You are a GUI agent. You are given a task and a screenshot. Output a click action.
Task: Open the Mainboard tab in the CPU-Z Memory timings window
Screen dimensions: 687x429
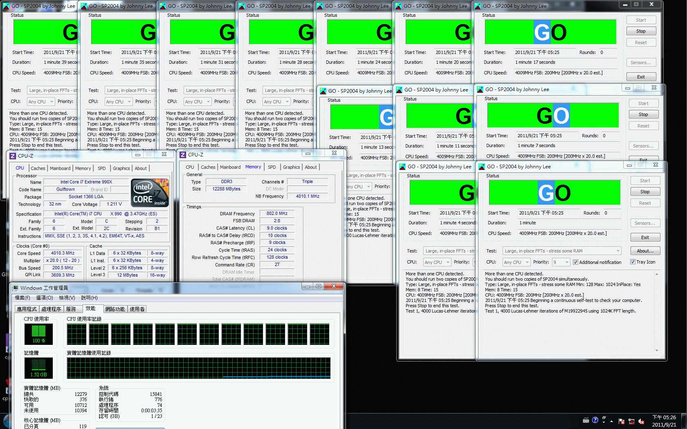click(x=230, y=167)
